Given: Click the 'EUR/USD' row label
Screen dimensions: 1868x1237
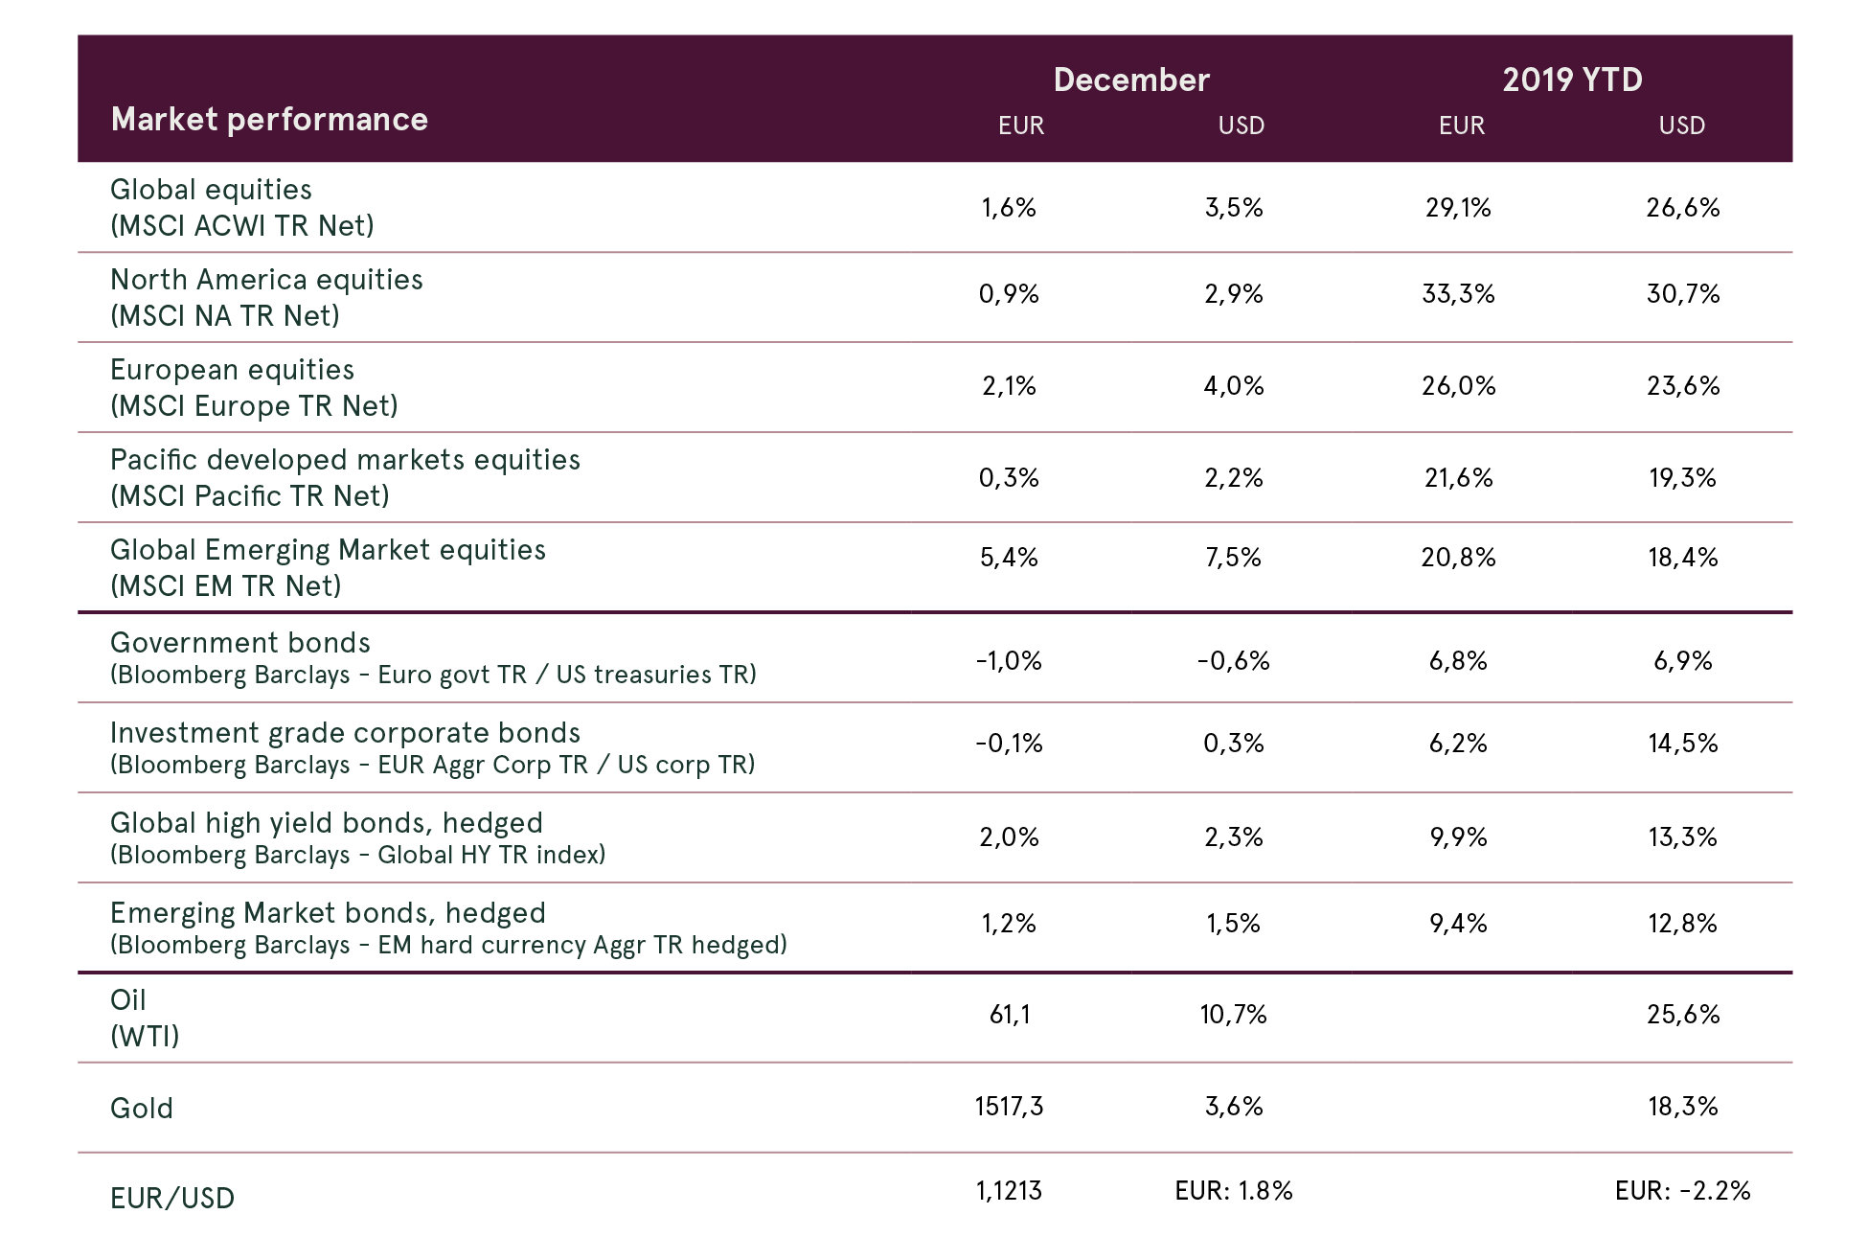Looking at the screenshot, I should (172, 1199).
